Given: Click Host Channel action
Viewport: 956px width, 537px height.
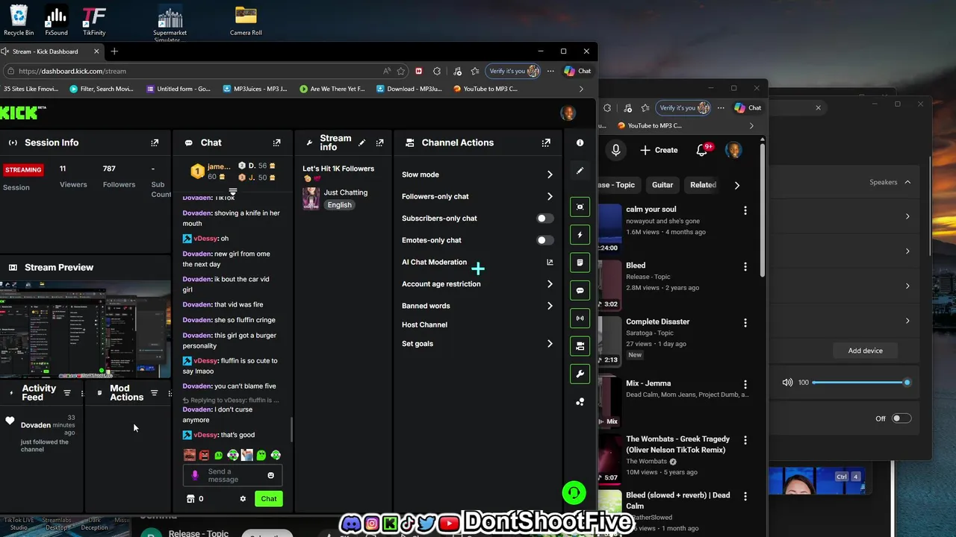Looking at the screenshot, I should tap(424, 324).
